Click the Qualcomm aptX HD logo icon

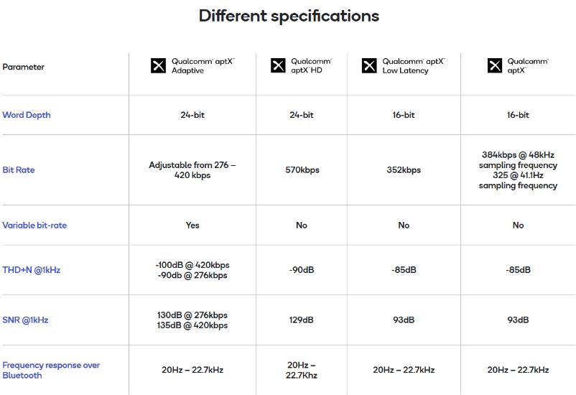coord(278,66)
